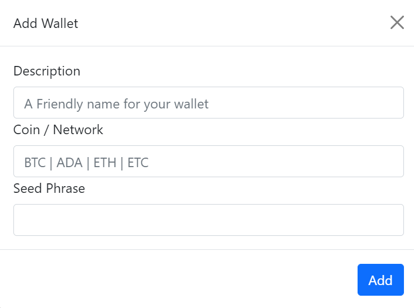Focus the Description input field
The width and height of the screenshot is (414, 308).
click(x=208, y=103)
